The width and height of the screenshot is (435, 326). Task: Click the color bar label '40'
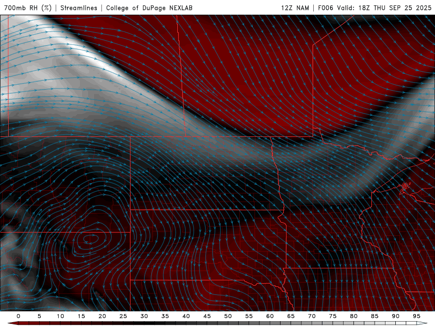point(186,316)
